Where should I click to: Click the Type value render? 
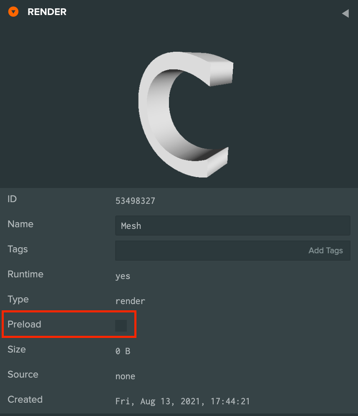click(130, 301)
